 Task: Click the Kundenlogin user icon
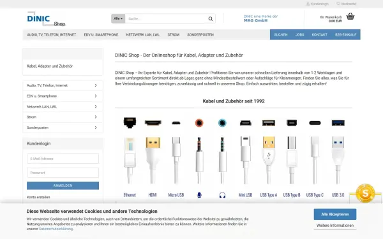click(x=308, y=4)
